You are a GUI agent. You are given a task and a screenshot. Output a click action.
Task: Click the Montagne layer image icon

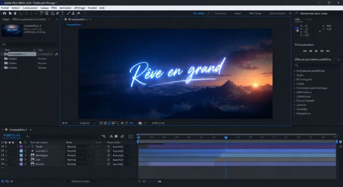[x=33, y=155]
